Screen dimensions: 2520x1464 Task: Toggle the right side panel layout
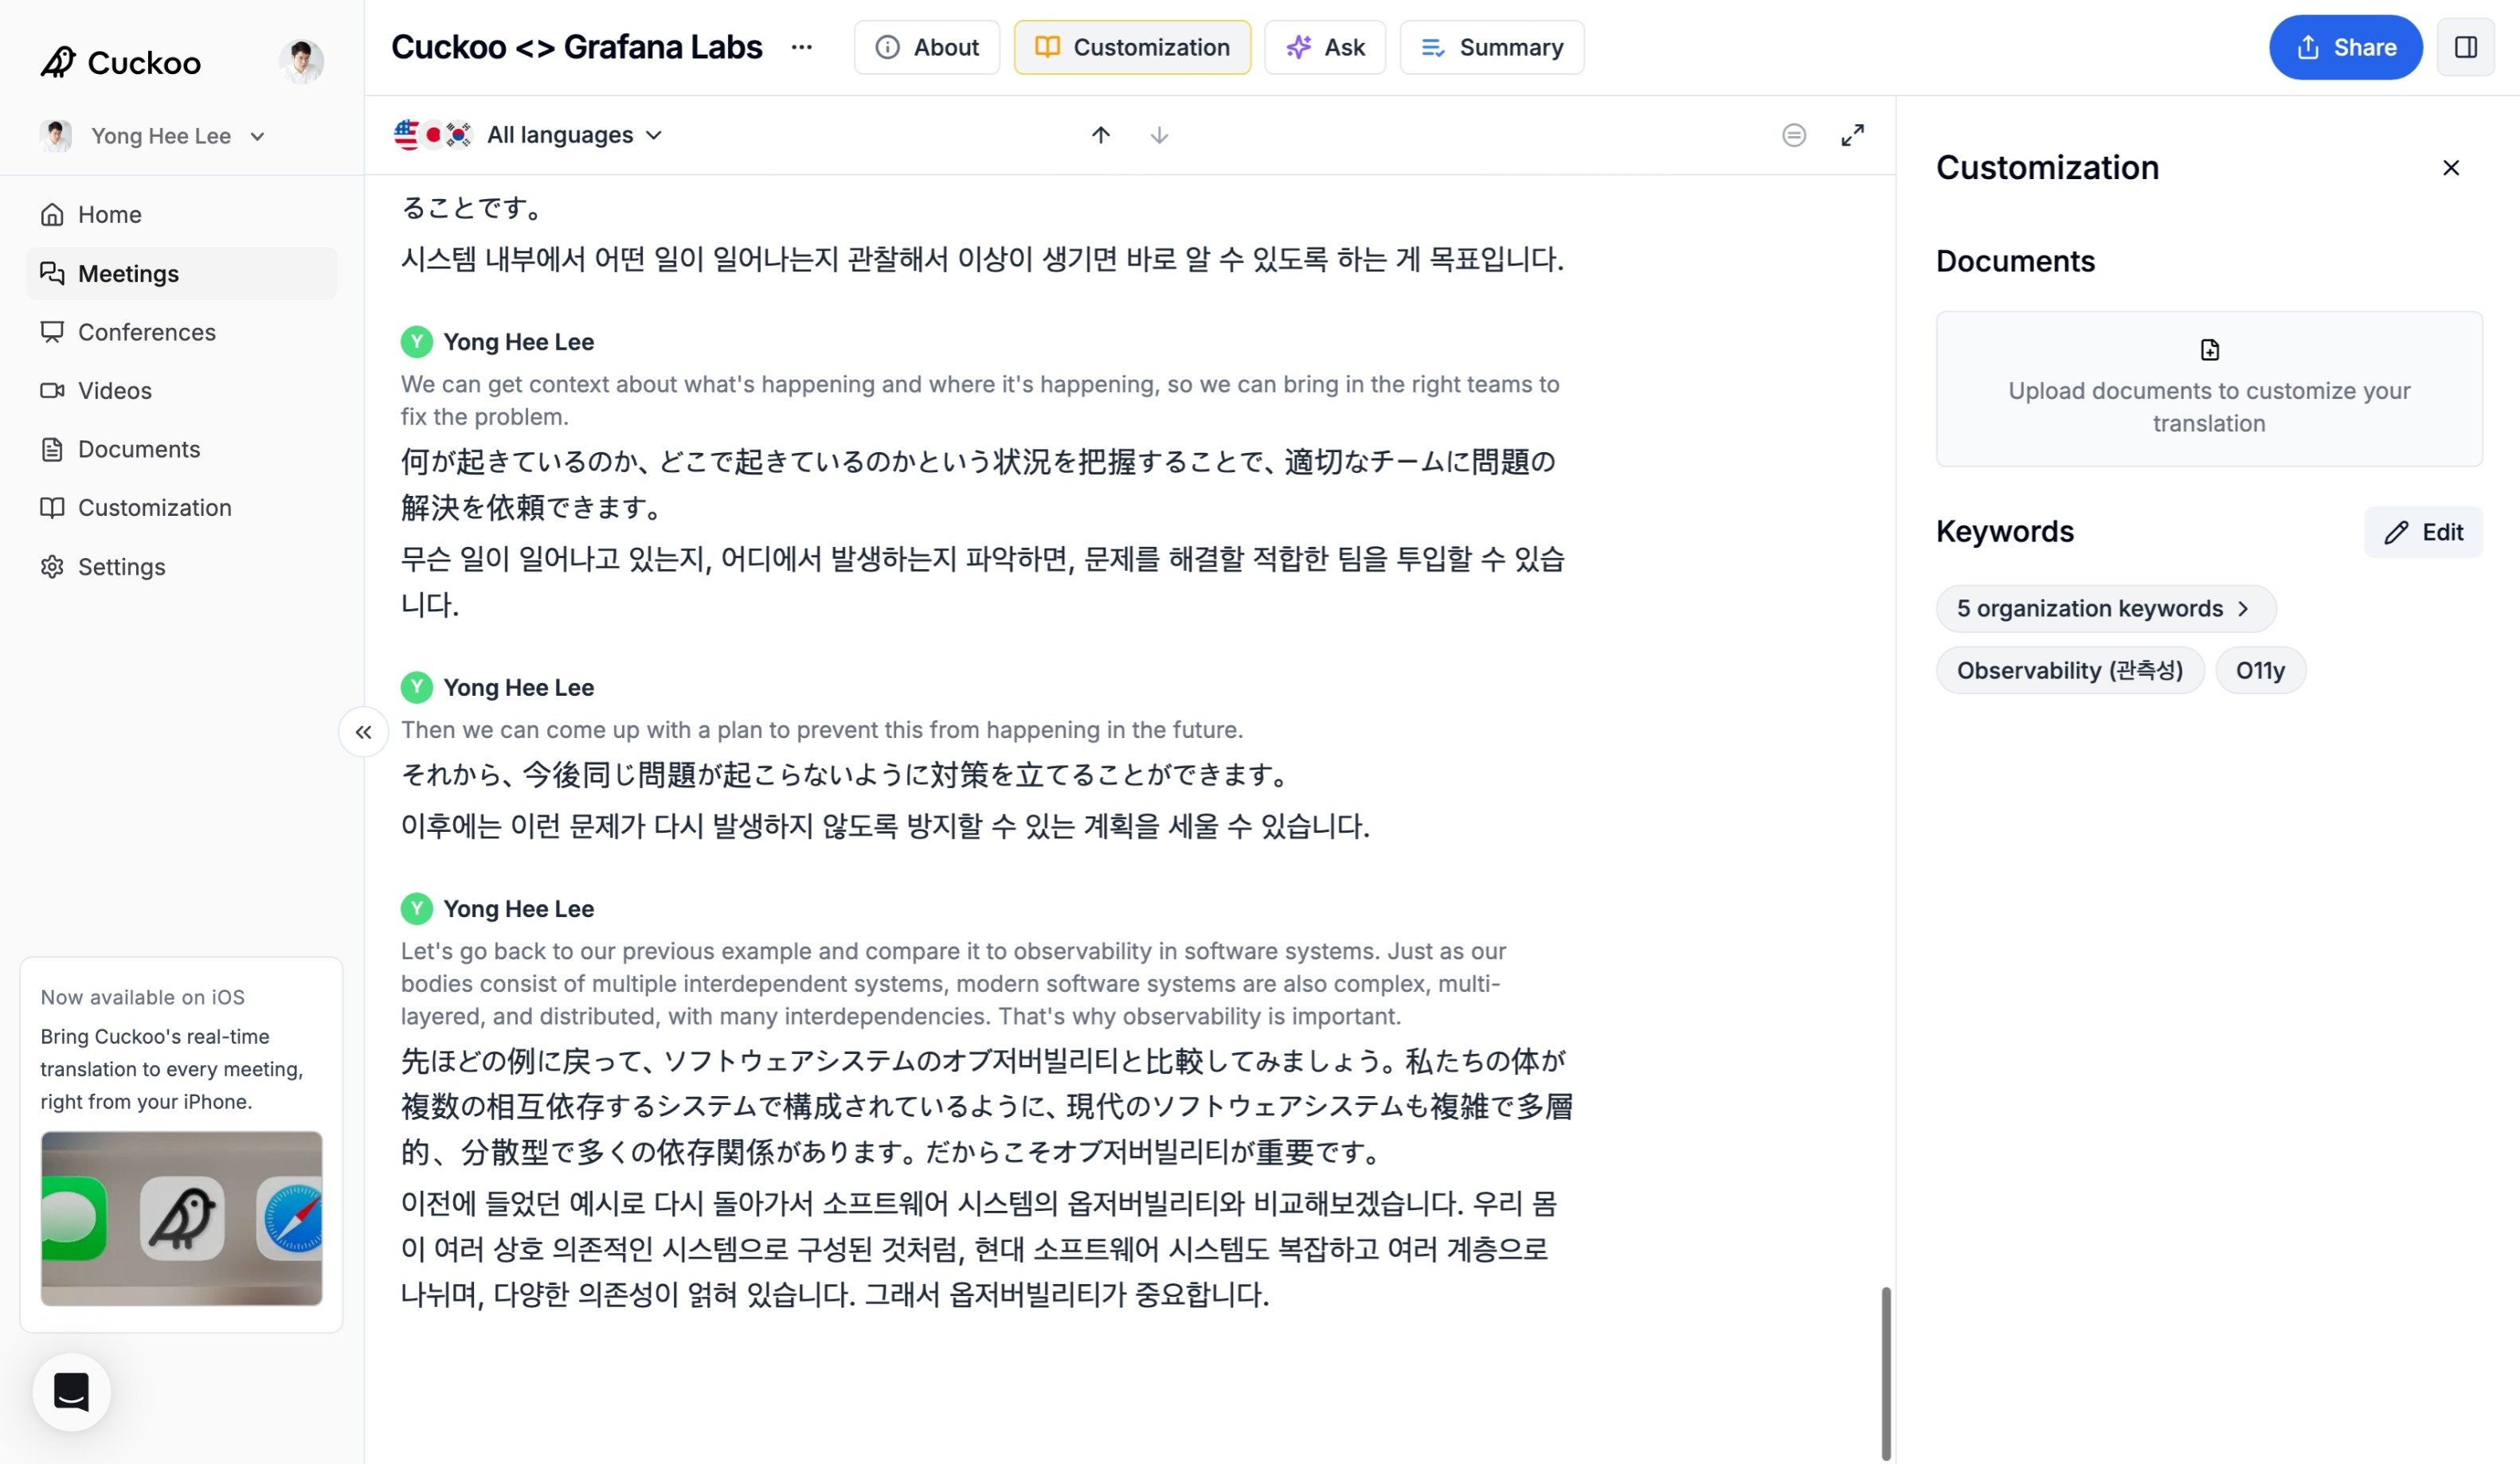tap(2465, 47)
